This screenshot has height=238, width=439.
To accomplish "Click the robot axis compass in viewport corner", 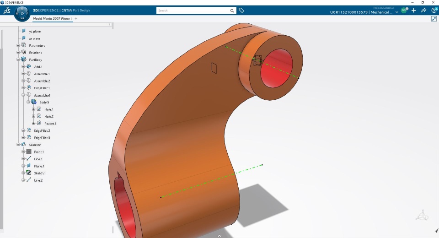I will (x=422, y=216).
